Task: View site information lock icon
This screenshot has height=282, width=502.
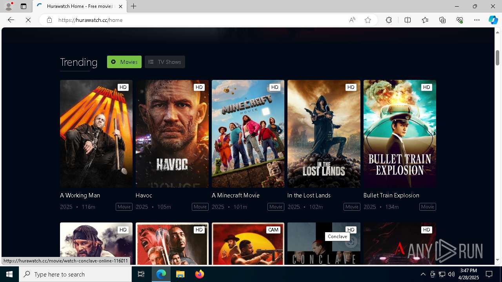Action: tap(49, 20)
